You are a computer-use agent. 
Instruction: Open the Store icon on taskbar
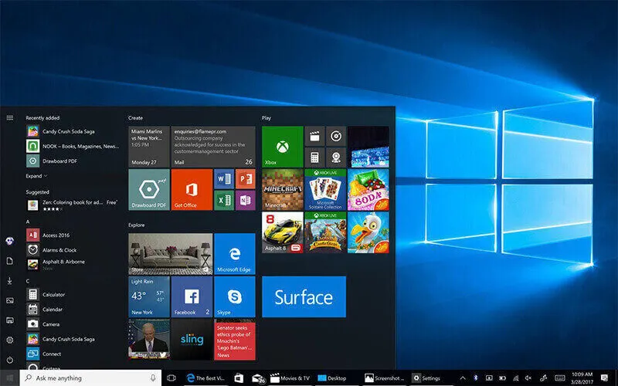click(x=239, y=378)
